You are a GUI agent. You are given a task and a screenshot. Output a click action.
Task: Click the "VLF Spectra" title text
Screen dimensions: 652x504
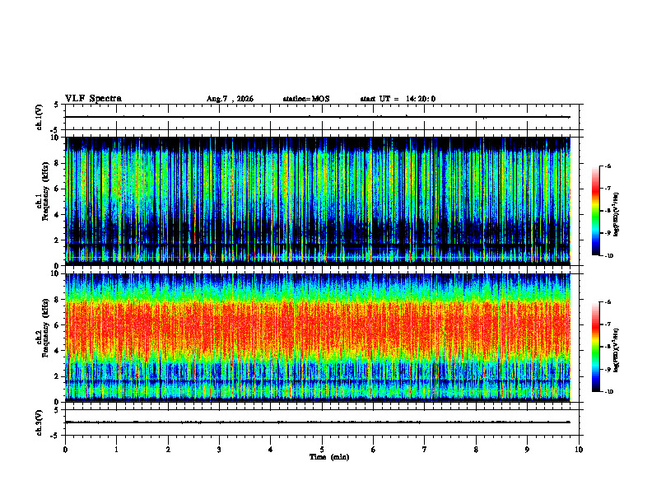93,99
